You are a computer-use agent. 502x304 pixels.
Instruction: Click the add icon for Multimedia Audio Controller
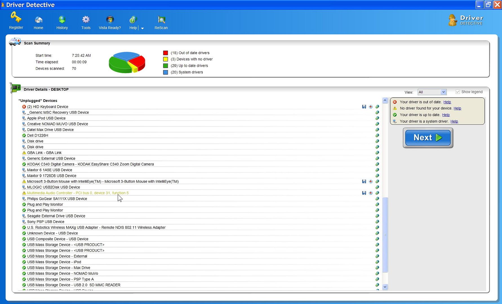click(x=371, y=193)
